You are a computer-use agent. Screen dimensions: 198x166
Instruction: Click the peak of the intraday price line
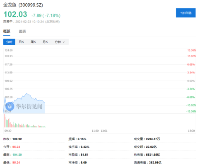(27, 94)
